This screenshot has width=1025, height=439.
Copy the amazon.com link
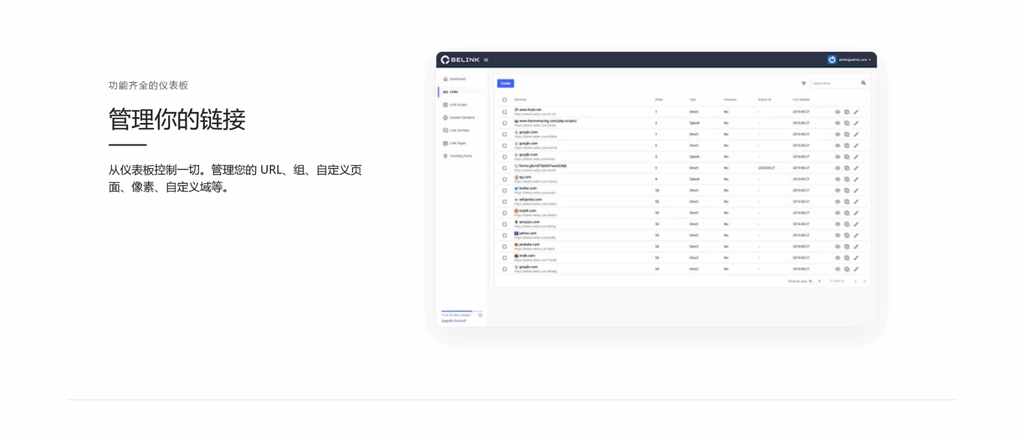pyautogui.click(x=847, y=224)
